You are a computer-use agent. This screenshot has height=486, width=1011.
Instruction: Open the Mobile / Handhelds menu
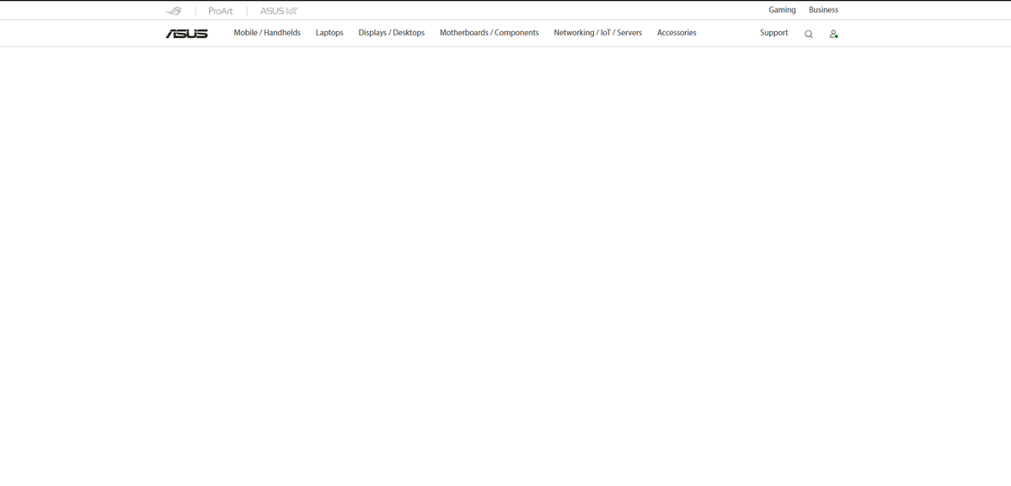[x=267, y=33]
